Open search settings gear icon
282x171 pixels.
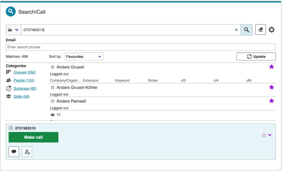[272, 30]
